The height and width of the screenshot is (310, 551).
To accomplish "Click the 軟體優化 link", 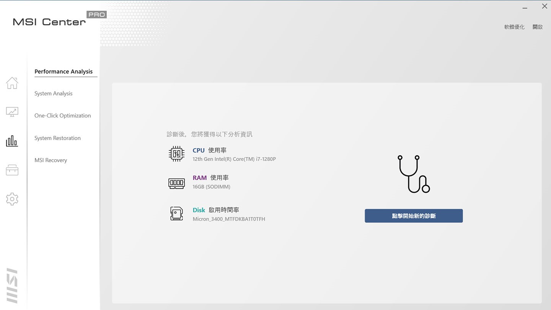I will pyautogui.click(x=514, y=27).
